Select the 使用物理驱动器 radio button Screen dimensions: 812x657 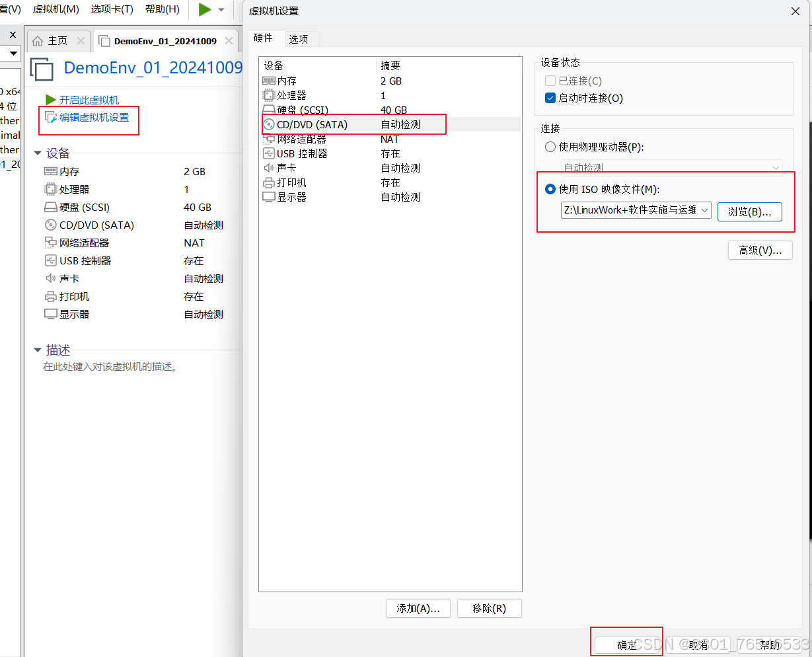(x=550, y=147)
